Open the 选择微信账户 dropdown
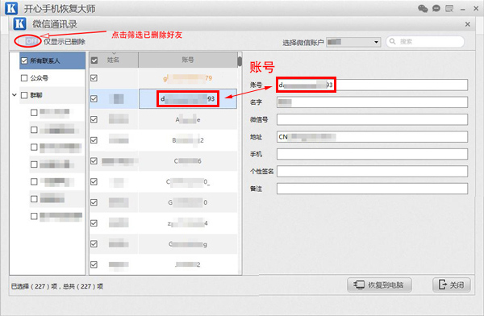The height and width of the screenshot is (316, 484). pyautogui.click(x=353, y=42)
